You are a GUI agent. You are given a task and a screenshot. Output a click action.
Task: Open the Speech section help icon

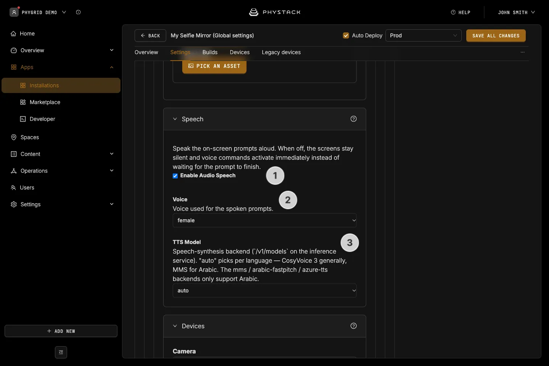pos(353,119)
